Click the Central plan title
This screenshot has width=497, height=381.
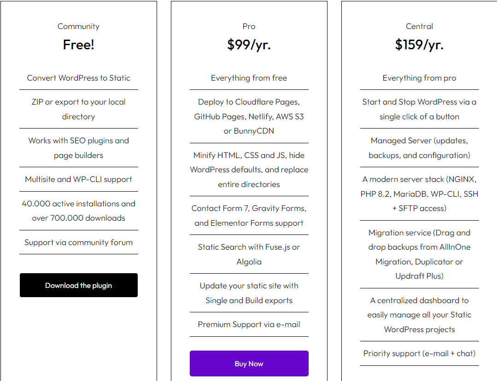[419, 26]
